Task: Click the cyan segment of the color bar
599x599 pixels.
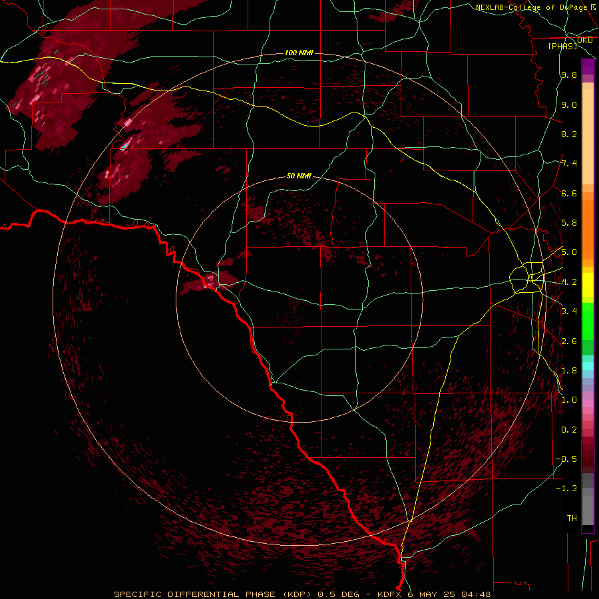Action: tap(588, 365)
